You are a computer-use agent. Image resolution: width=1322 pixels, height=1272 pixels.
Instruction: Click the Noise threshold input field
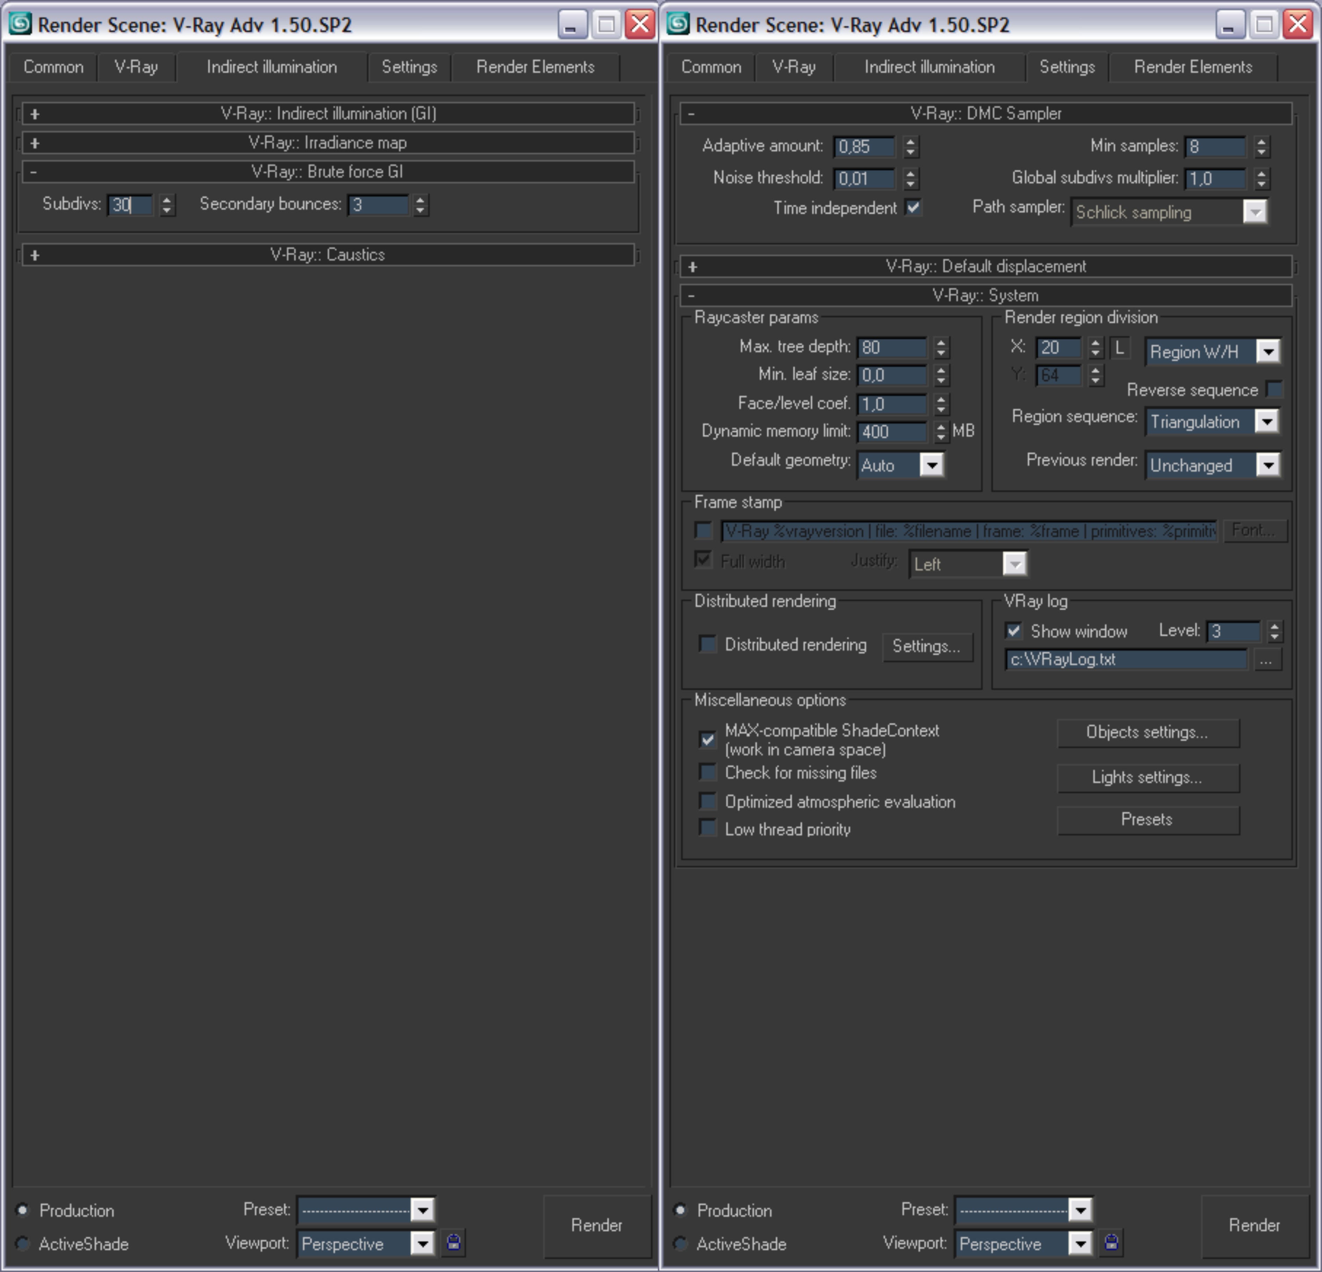863,179
